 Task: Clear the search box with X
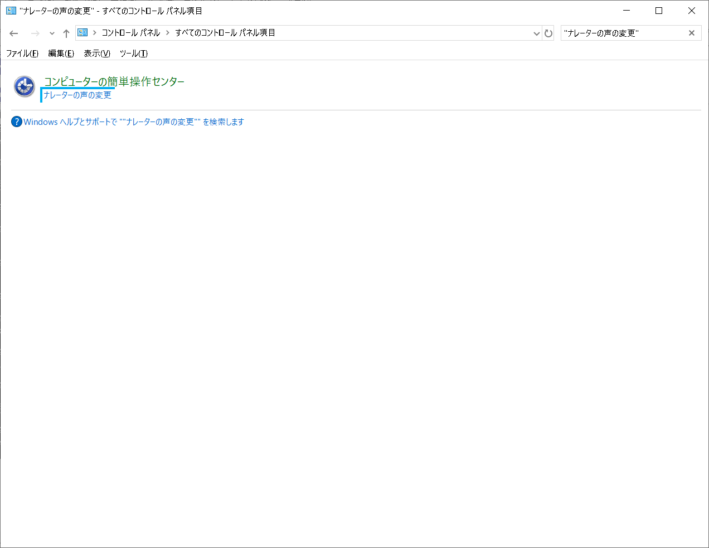(691, 33)
